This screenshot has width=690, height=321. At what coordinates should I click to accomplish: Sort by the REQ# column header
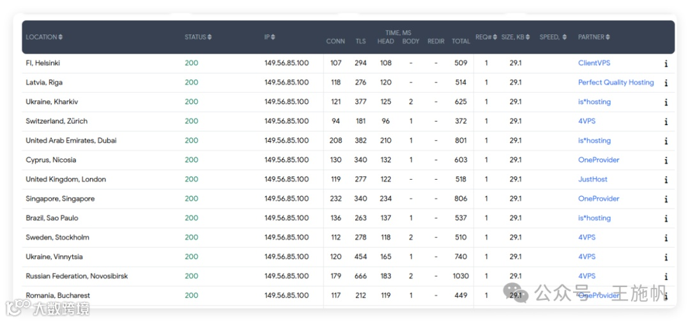486,37
